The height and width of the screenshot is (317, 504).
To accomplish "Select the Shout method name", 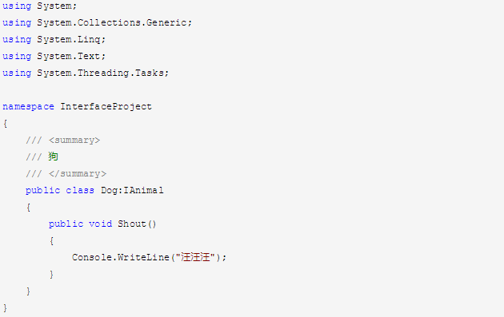I will (132, 224).
